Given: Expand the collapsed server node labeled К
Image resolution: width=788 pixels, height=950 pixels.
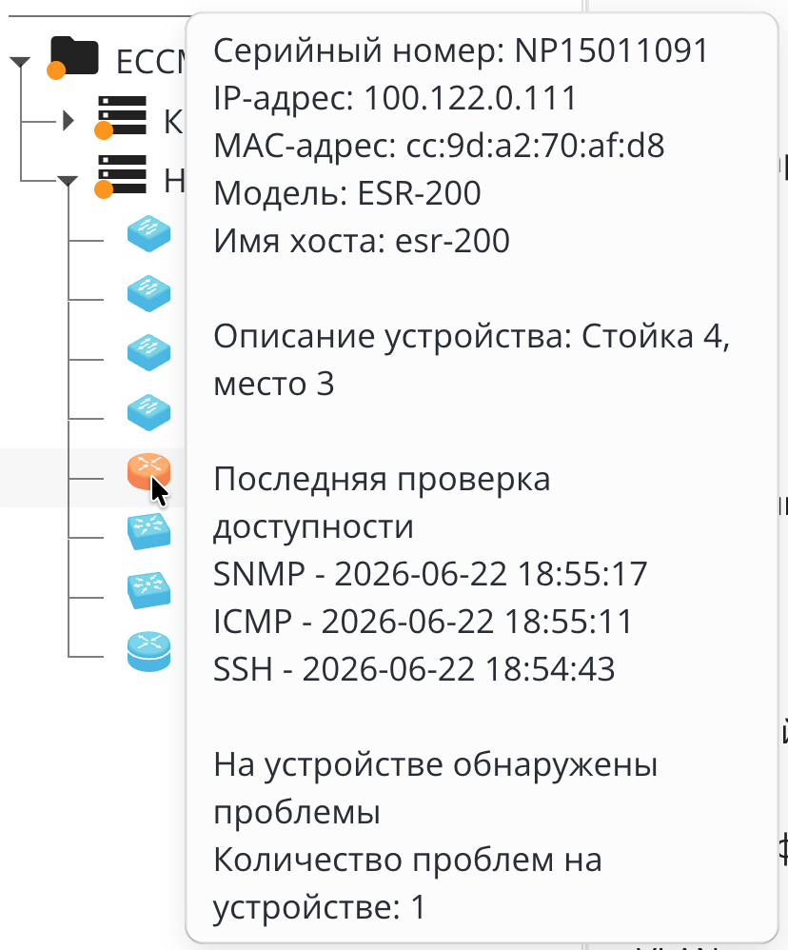Looking at the screenshot, I should click(x=69, y=121).
